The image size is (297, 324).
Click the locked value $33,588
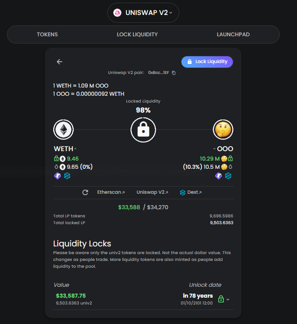pos(129,207)
